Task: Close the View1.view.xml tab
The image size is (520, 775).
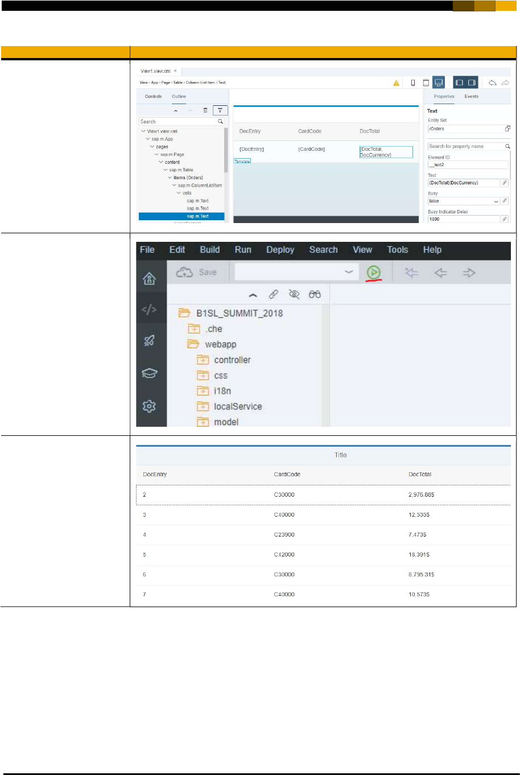Action: point(176,71)
